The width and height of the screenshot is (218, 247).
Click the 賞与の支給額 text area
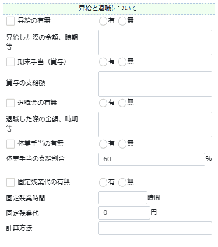click(155, 84)
